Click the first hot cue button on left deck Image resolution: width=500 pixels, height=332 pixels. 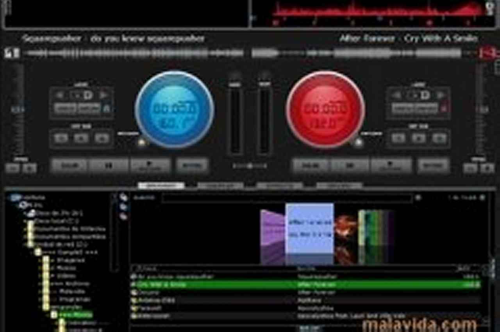(x=61, y=138)
